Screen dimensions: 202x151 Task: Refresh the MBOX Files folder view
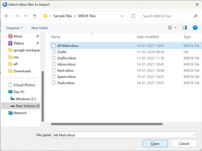133,16
